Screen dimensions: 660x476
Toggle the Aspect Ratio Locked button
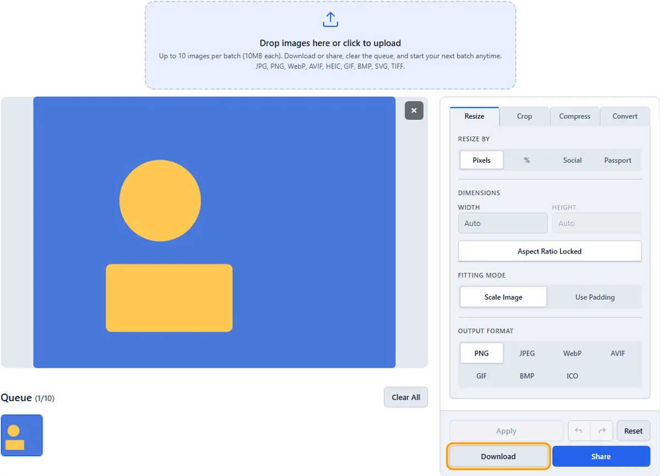[549, 251]
